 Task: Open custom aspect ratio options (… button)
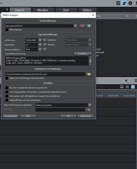[45, 49]
